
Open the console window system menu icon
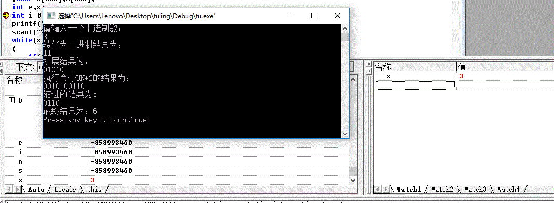point(51,16)
